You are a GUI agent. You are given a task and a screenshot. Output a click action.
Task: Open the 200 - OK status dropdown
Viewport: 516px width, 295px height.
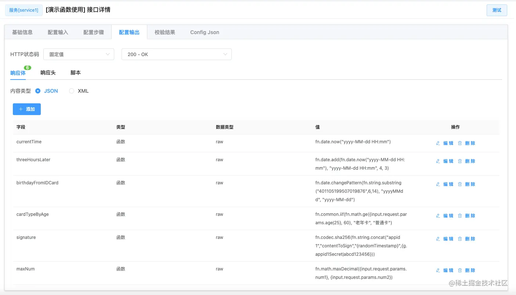point(177,54)
